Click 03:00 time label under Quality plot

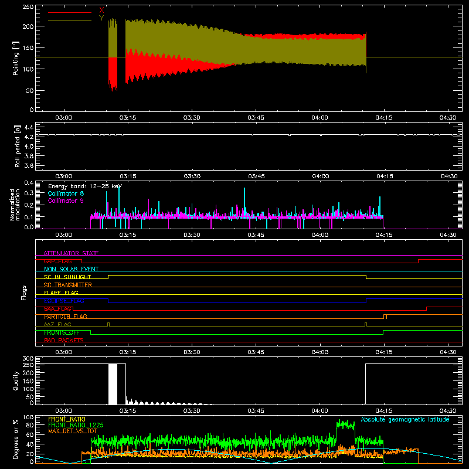click(x=64, y=411)
